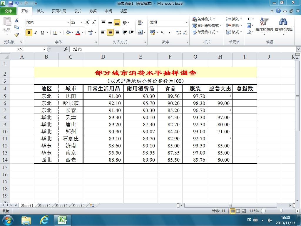This screenshot has width=301, height=226.
Task: Click the Paste clipboard icon
Action: (x=7, y=21)
